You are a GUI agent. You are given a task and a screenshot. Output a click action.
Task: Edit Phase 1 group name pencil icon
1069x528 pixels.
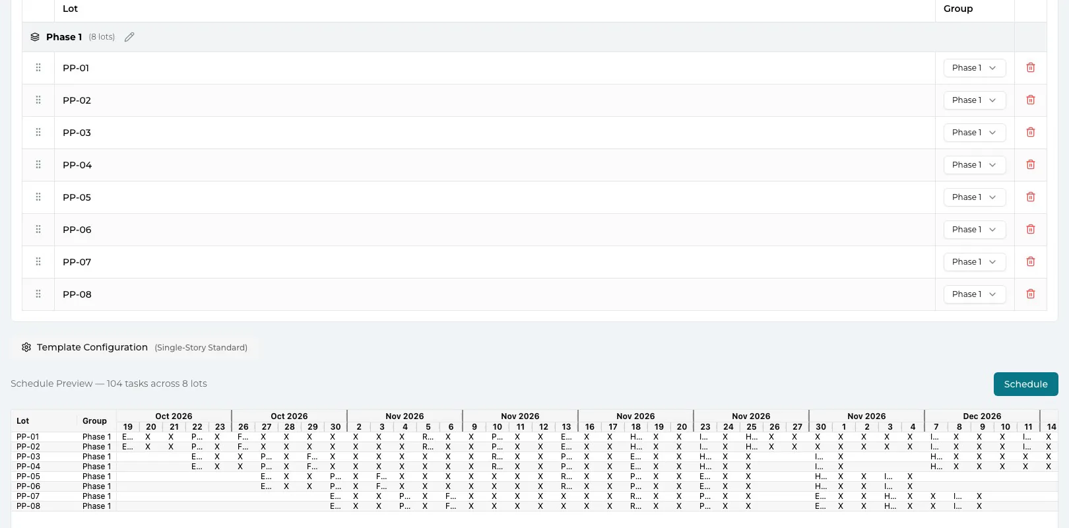pos(129,37)
